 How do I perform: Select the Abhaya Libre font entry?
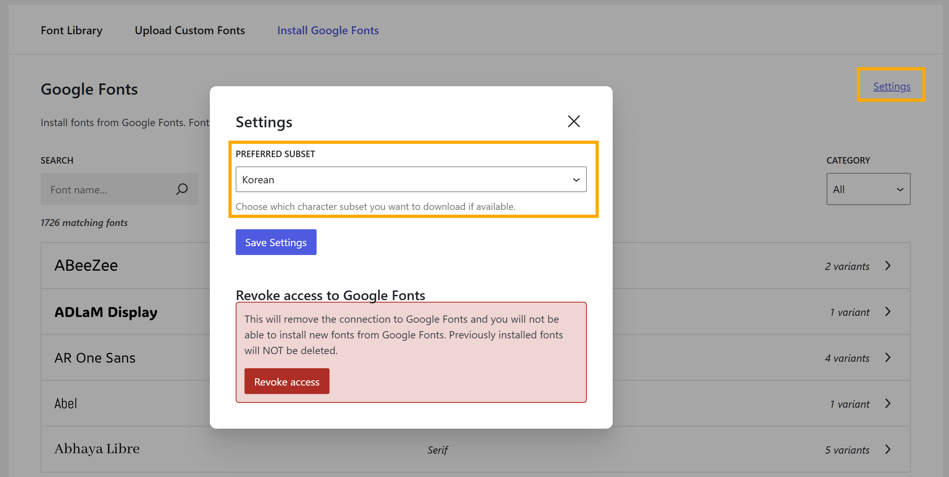[97, 449]
